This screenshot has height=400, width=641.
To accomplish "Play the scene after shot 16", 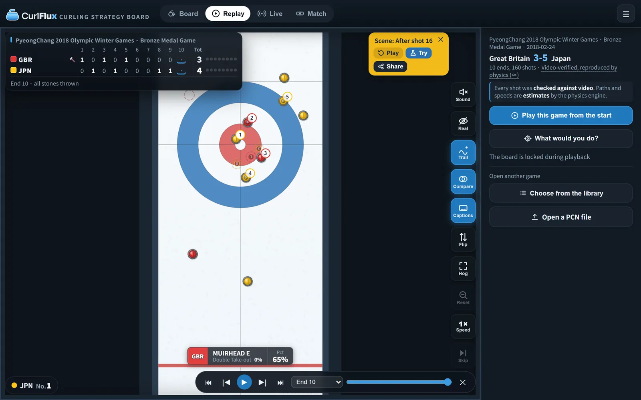I will (388, 53).
